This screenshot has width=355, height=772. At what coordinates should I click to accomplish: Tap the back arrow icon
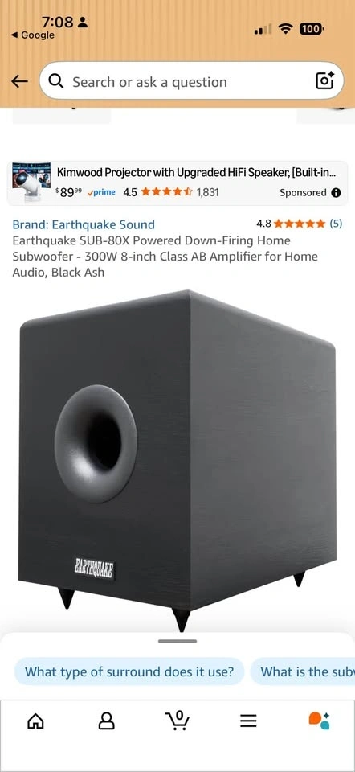tap(19, 82)
